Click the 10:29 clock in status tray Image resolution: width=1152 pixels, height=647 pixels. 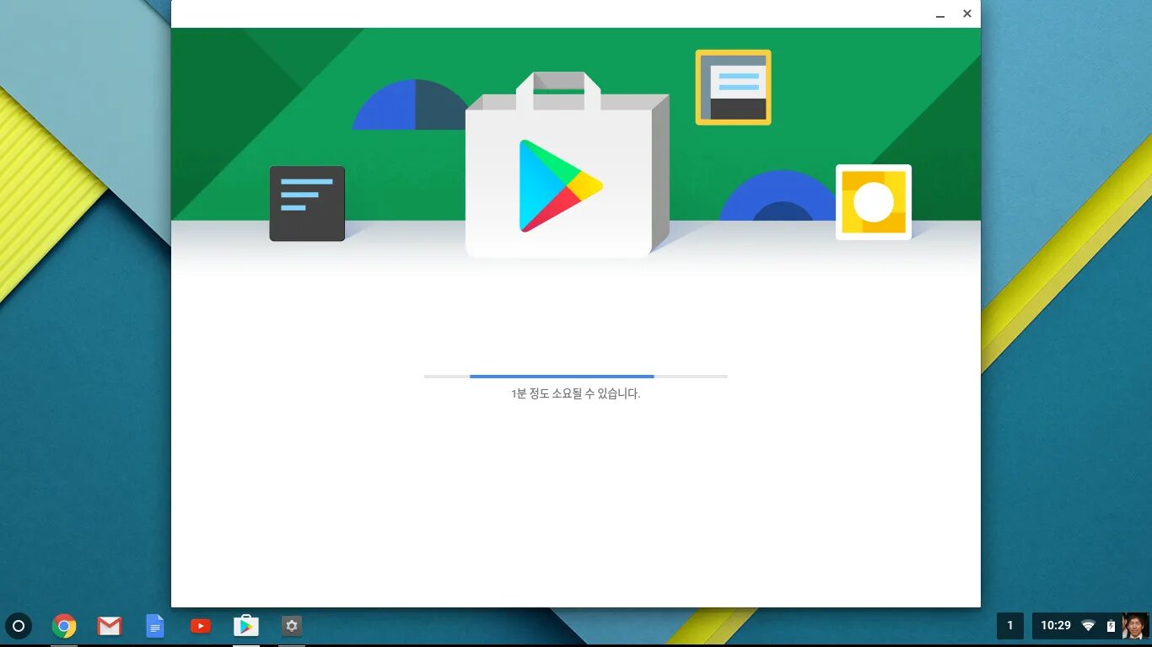click(x=1056, y=626)
